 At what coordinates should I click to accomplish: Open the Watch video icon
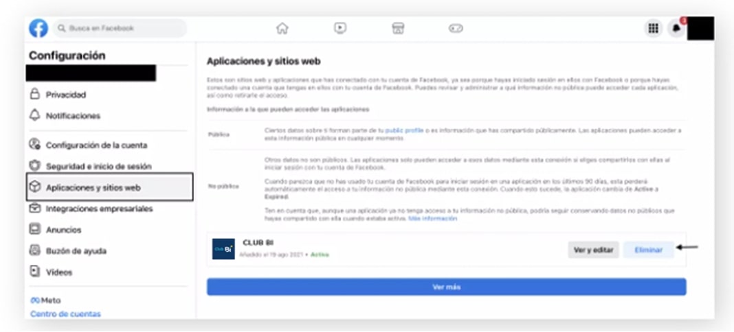pos(340,28)
